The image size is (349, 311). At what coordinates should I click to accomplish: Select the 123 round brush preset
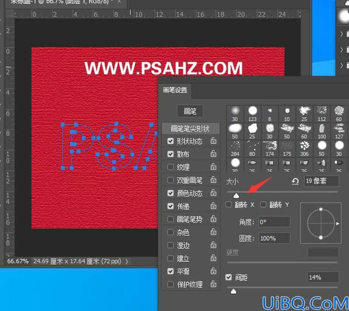click(x=253, y=113)
